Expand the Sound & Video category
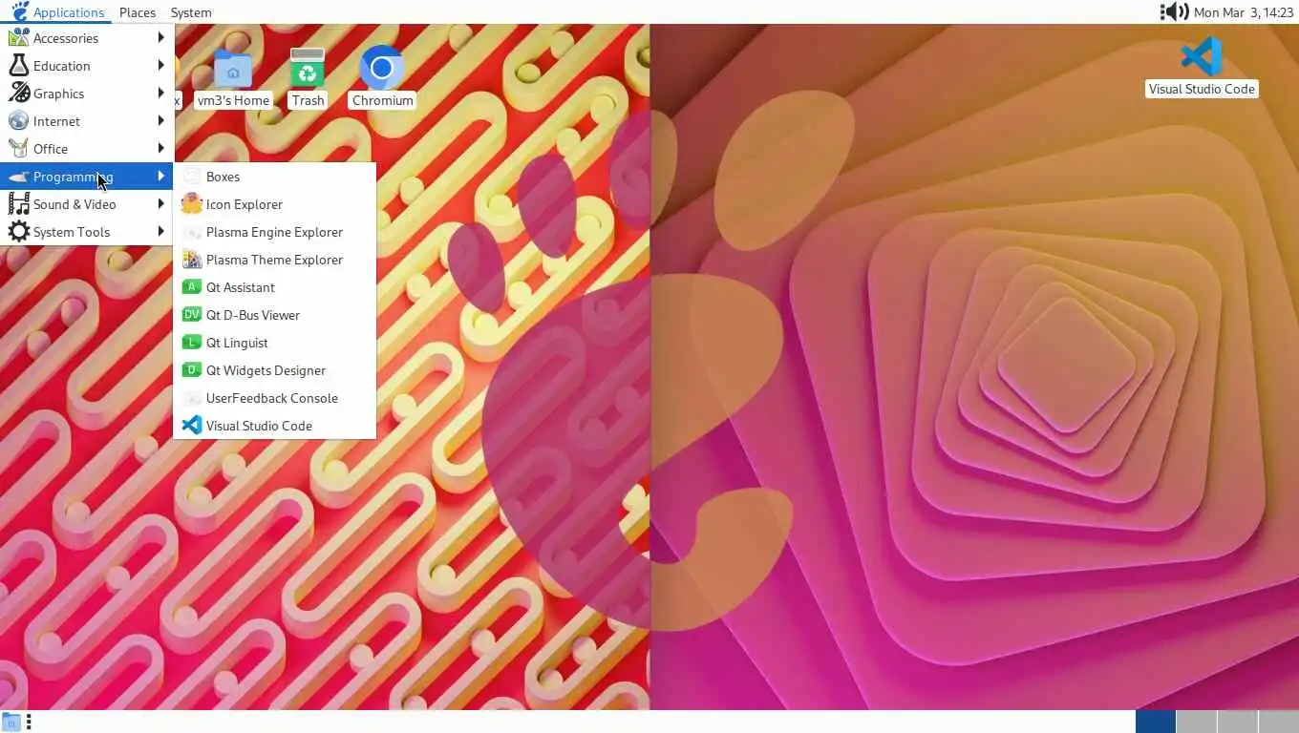 [86, 204]
